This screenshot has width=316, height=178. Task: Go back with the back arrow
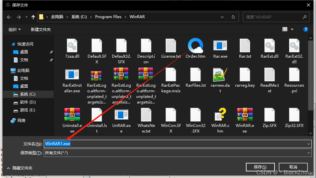9,17
